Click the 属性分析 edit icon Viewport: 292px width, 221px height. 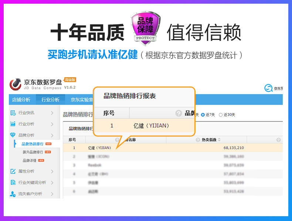pos(13,171)
